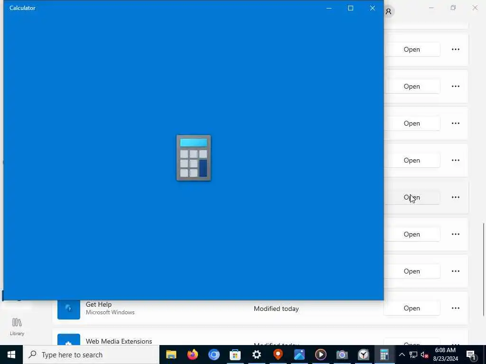
Task: Click Web Media Extensions app name
Action: [x=119, y=341]
